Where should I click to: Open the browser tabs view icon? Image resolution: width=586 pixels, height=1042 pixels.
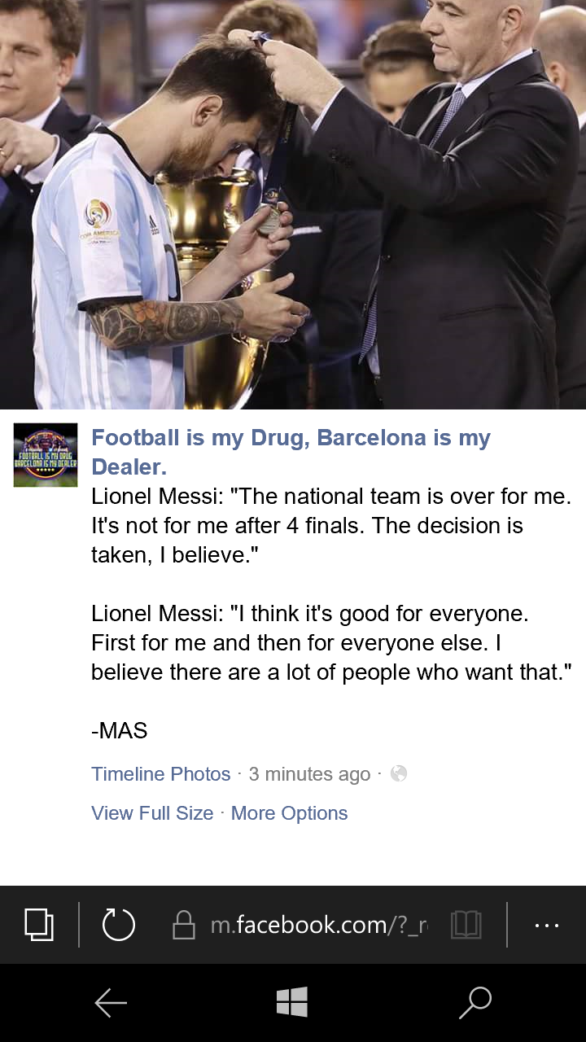[39, 924]
